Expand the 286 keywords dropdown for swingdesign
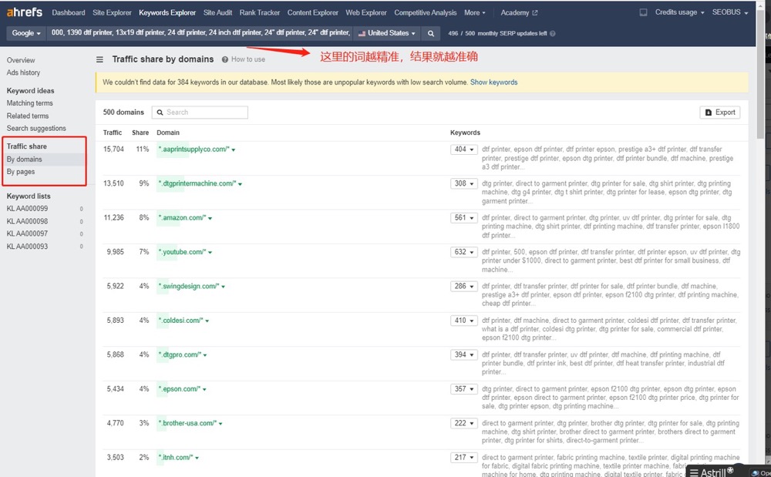This screenshot has width=771, height=477. click(x=463, y=287)
